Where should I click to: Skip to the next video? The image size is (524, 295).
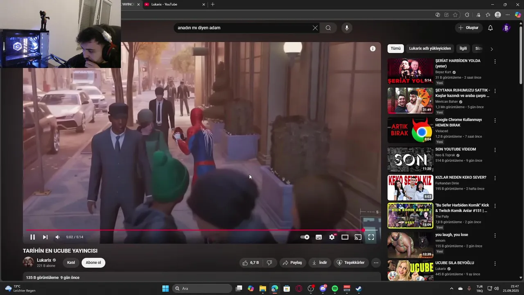click(x=45, y=237)
